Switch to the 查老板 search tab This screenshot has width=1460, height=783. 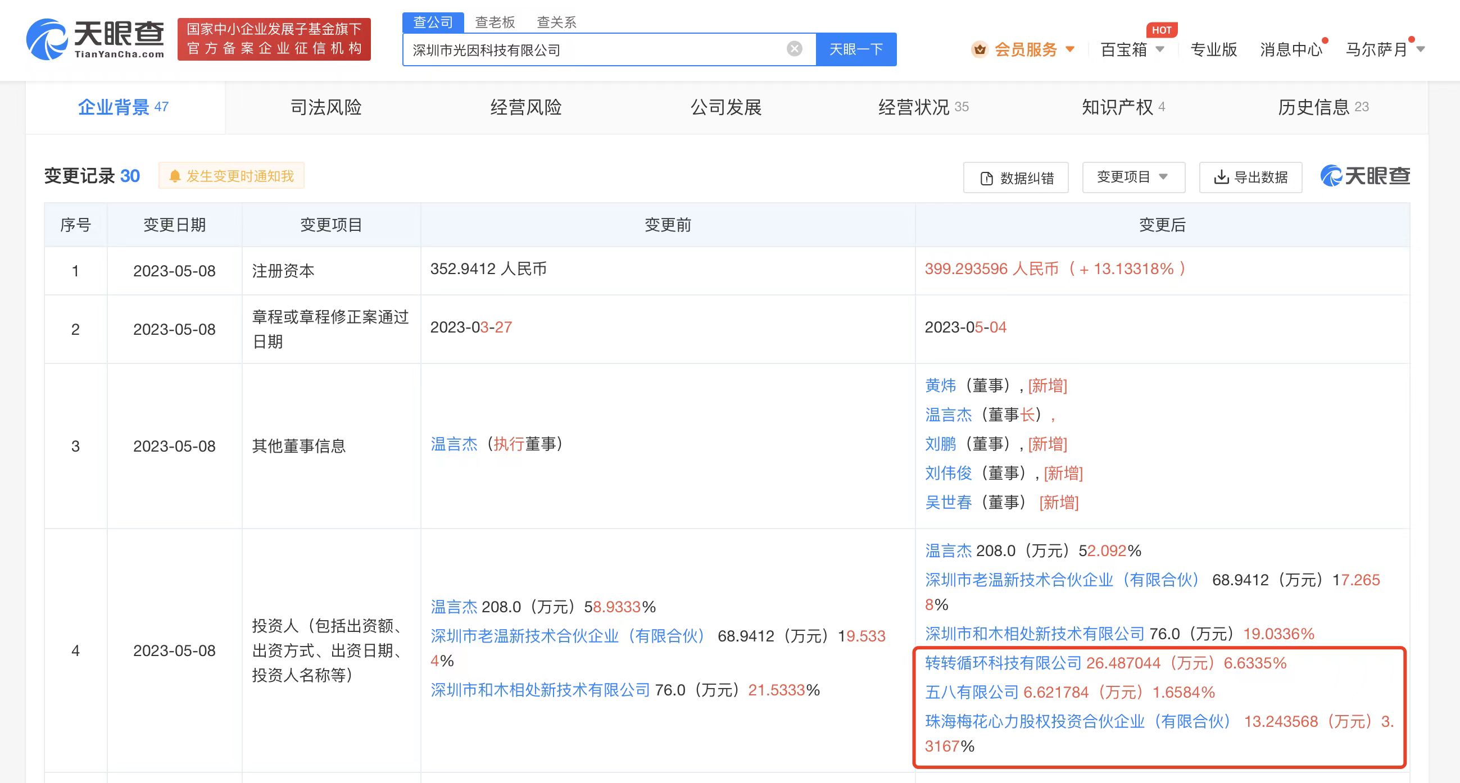(x=495, y=22)
